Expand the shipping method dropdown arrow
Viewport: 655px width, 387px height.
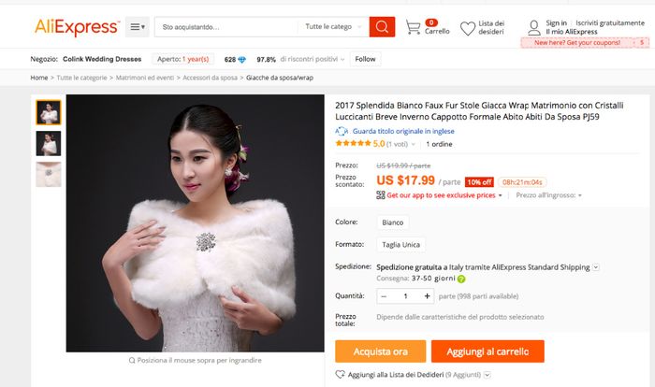pyautogui.click(x=596, y=267)
